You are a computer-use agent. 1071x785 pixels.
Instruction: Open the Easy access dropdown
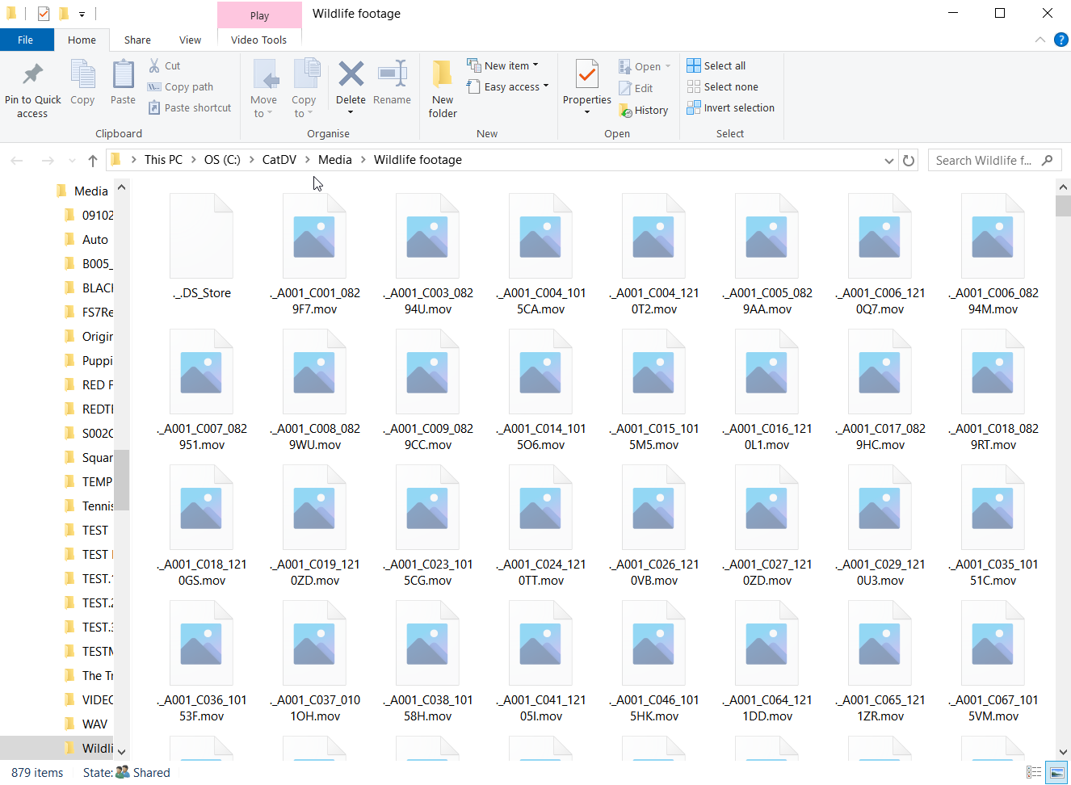(x=508, y=86)
